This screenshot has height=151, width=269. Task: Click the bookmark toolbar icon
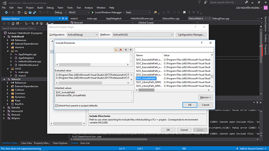click(184, 12)
